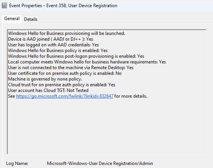This screenshot has width=213, height=168.
Task: Click the 'provisioning will be launched' line
Action: tap(66, 33)
